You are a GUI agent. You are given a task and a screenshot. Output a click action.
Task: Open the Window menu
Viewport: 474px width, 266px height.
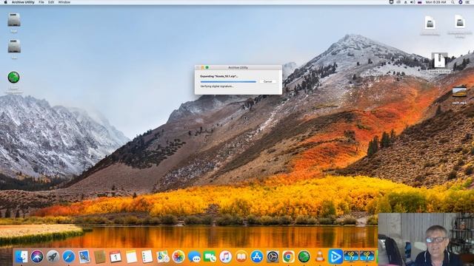(x=64, y=2)
